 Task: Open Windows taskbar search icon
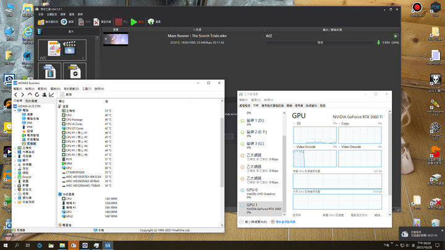click(x=17, y=245)
